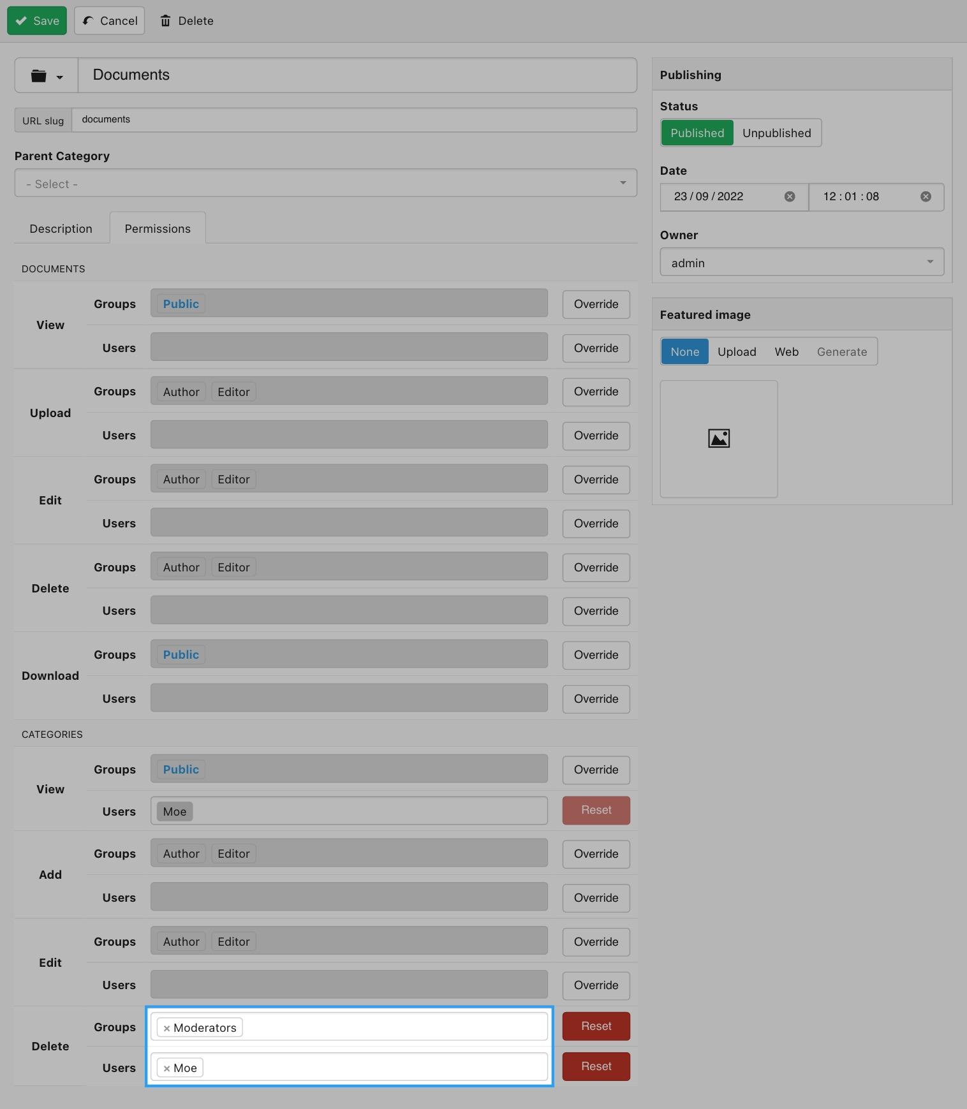Image resolution: width=967 pixels, height=1109 pixels.
Task: Click the Categories Delete Groups tag field
Action: point(349,1027)
